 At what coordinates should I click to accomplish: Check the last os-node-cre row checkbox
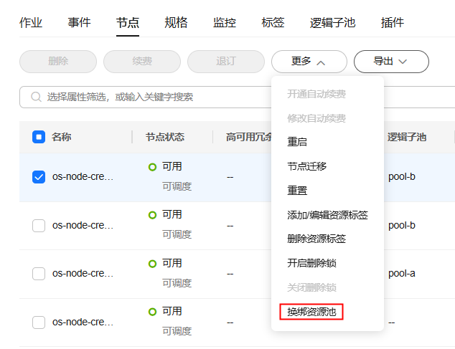(39, 322)
